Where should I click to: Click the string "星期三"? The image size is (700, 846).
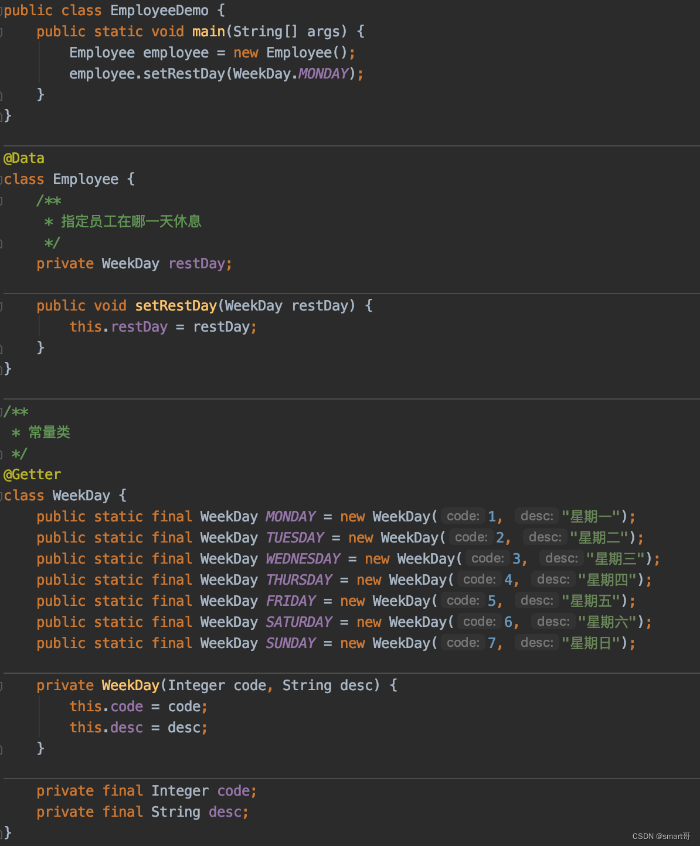pyautogui.click(x=616, y=559)
